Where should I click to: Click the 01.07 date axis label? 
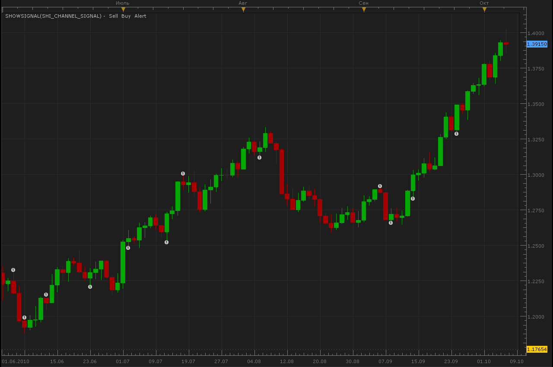pyautogui.click(x=123, y=361)
